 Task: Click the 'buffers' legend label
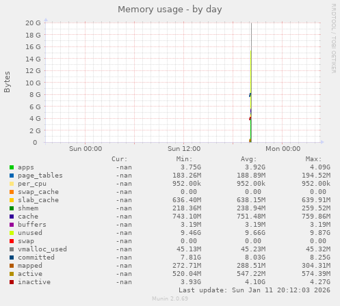point(32,225)
